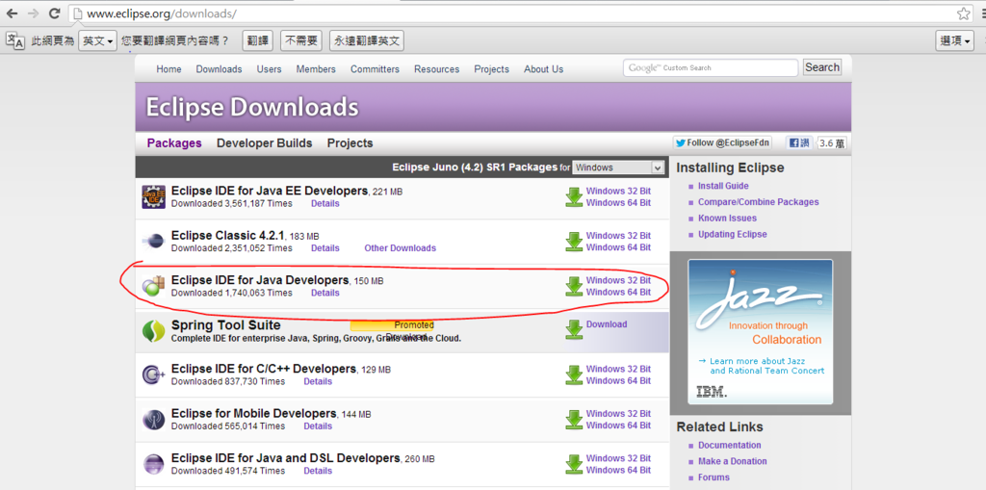The image size is (986, 490).
Task: Click the 不需要 decline translation button
Action: click(301, 40)
